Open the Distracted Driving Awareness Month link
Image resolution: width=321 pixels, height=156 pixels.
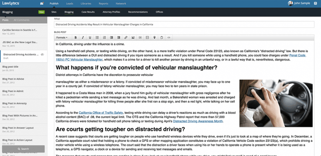198,121
